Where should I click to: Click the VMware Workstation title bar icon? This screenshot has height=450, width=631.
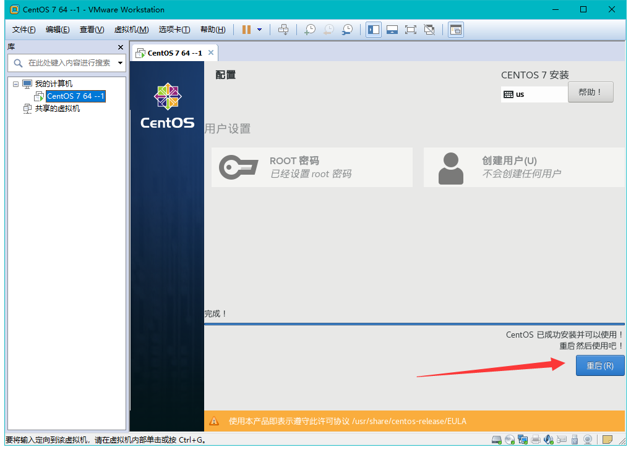point(14,10)
